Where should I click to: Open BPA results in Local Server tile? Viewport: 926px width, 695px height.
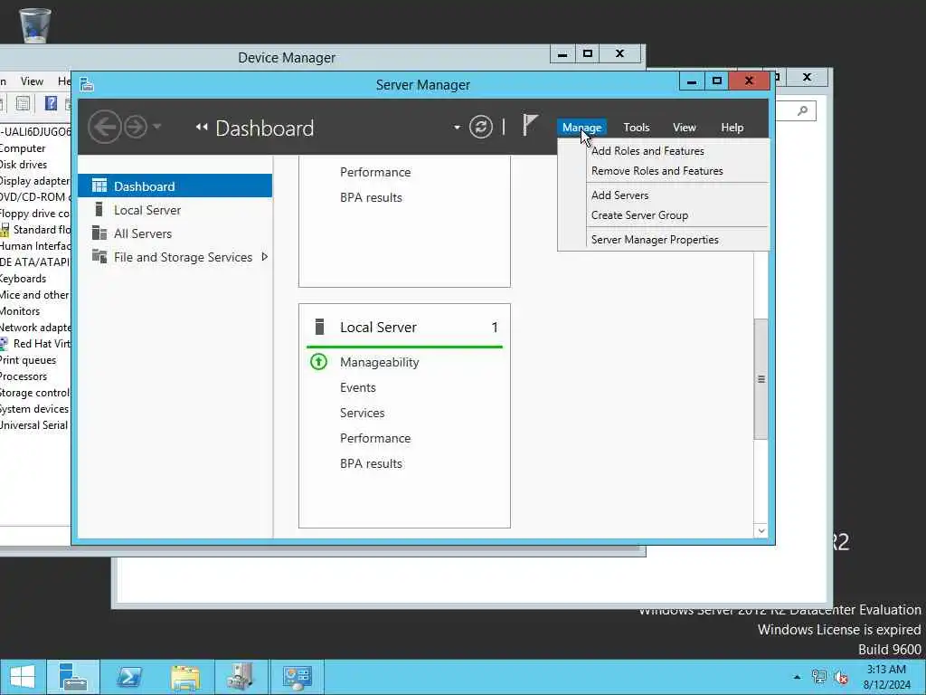pos(371,464)
